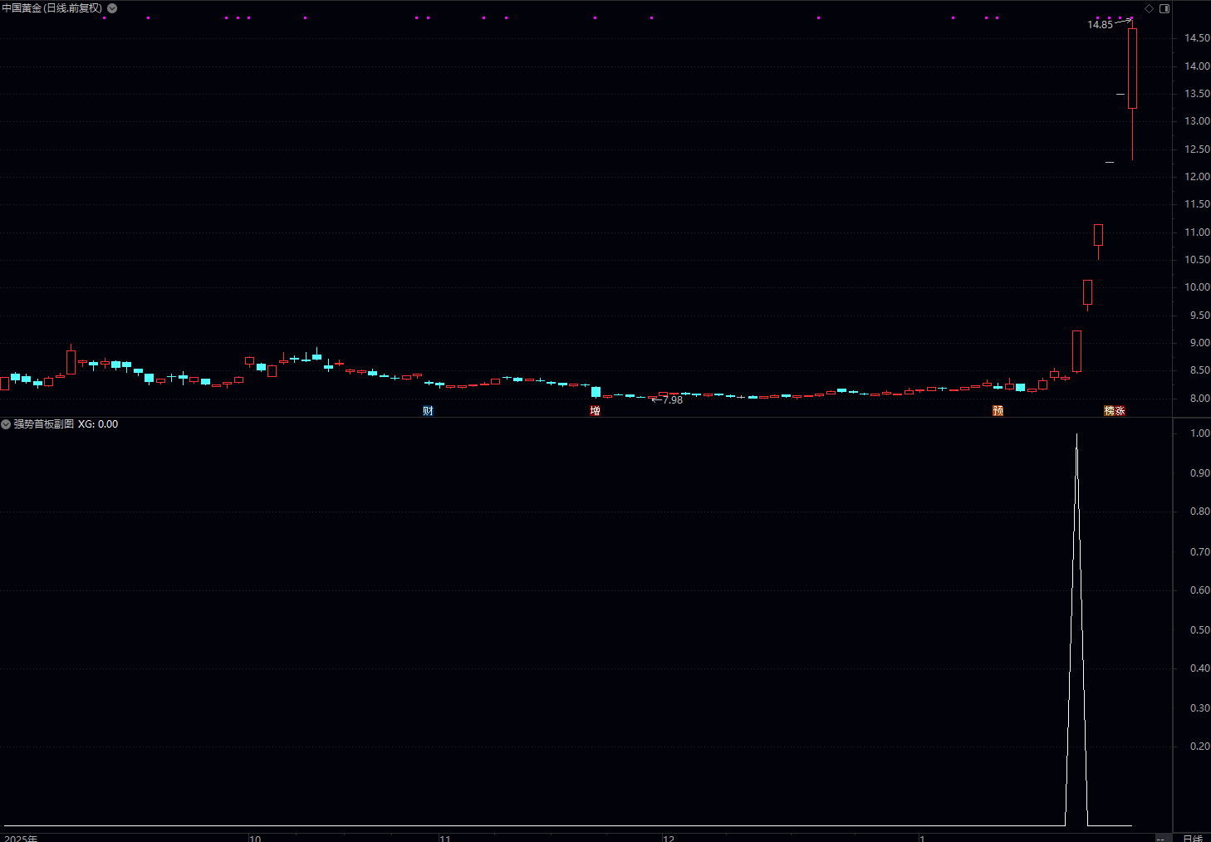Open the 中国黄金 chart title dropdown
Screen dimensions: 1211x842
(112, 8)
